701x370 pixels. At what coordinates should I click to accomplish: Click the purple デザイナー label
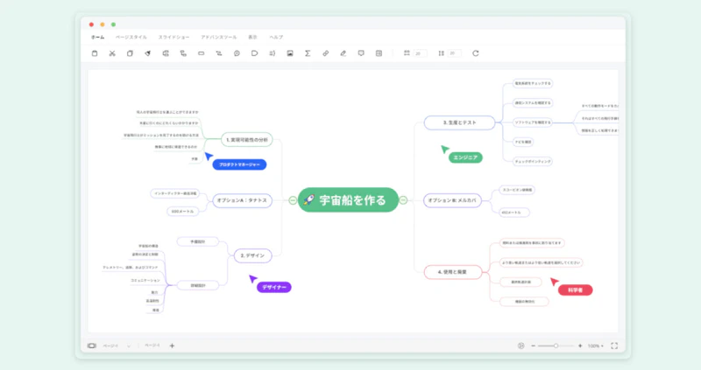274,288
